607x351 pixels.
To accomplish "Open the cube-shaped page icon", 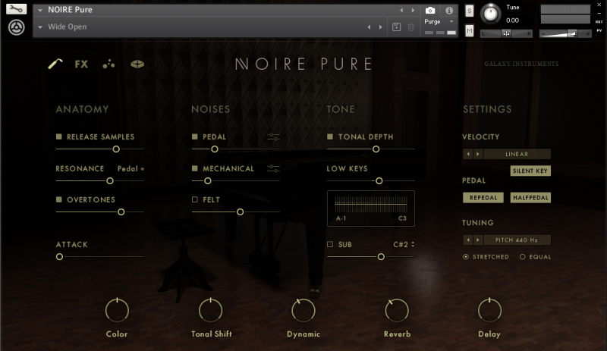I will [137, 64].
